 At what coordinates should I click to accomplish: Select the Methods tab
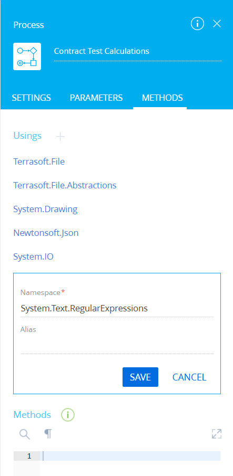(162, 98)
